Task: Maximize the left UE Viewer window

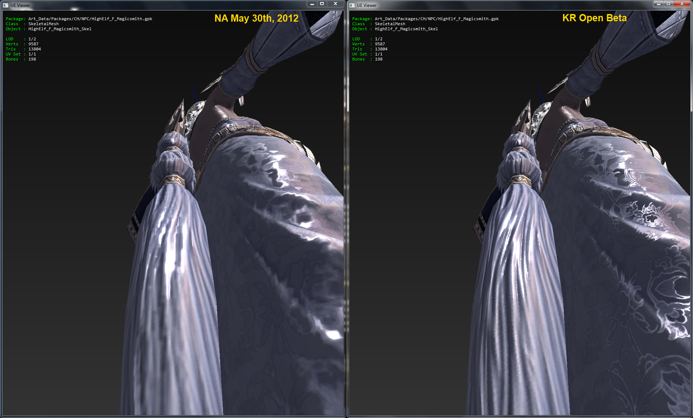Action: pyautogui.click(x=322, y=4)
